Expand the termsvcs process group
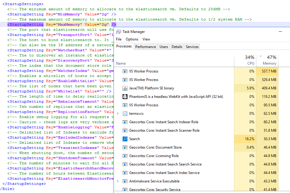The width and height of the screenshot is (290, 193). coord(118,114)
